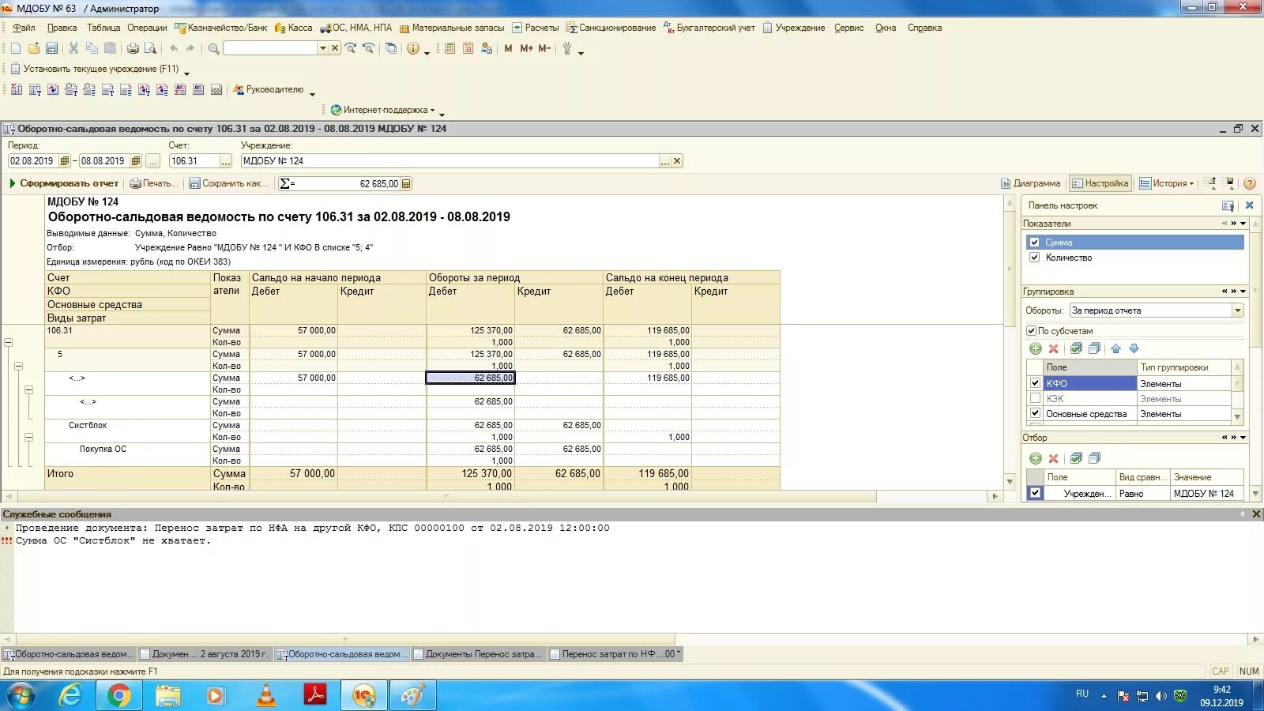Click the Учреждение field МДОБУ № 124
Screen dimensions: 1264x711
click(x=450, y=161)
